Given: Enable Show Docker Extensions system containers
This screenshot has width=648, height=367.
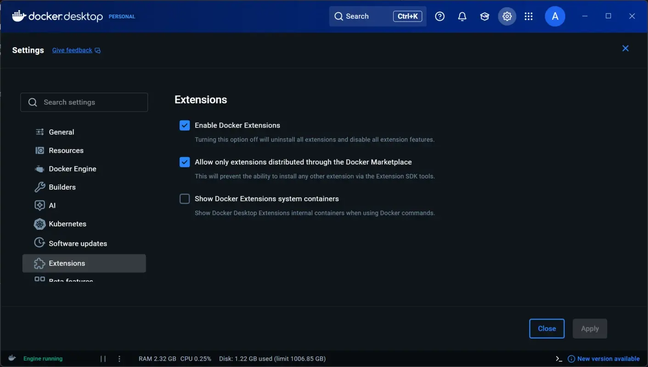Looking at the screenshot, I should coord(184,199).
